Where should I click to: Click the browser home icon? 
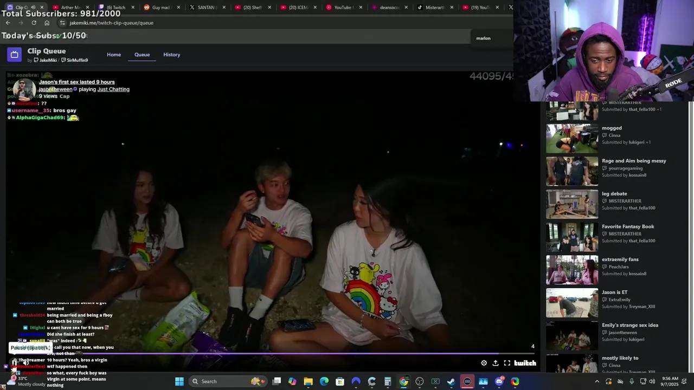point(47,23)
